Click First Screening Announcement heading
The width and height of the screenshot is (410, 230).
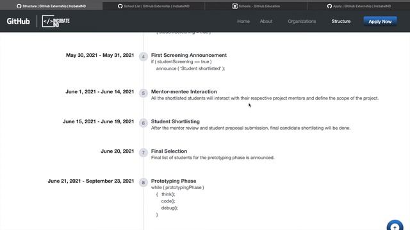[x=189, y=55]
